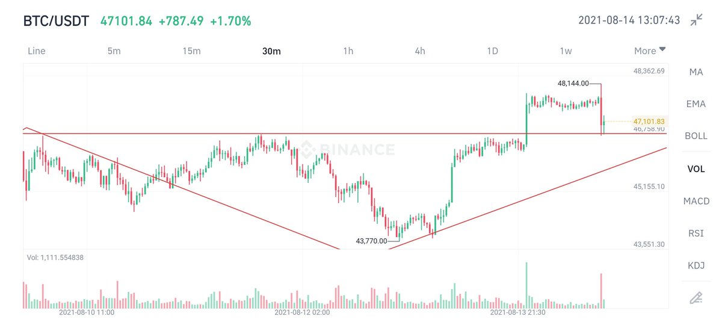
Task: Collapse chart with the minimize arrows icon
Action: pyautogui.click(x=696, y=20)
